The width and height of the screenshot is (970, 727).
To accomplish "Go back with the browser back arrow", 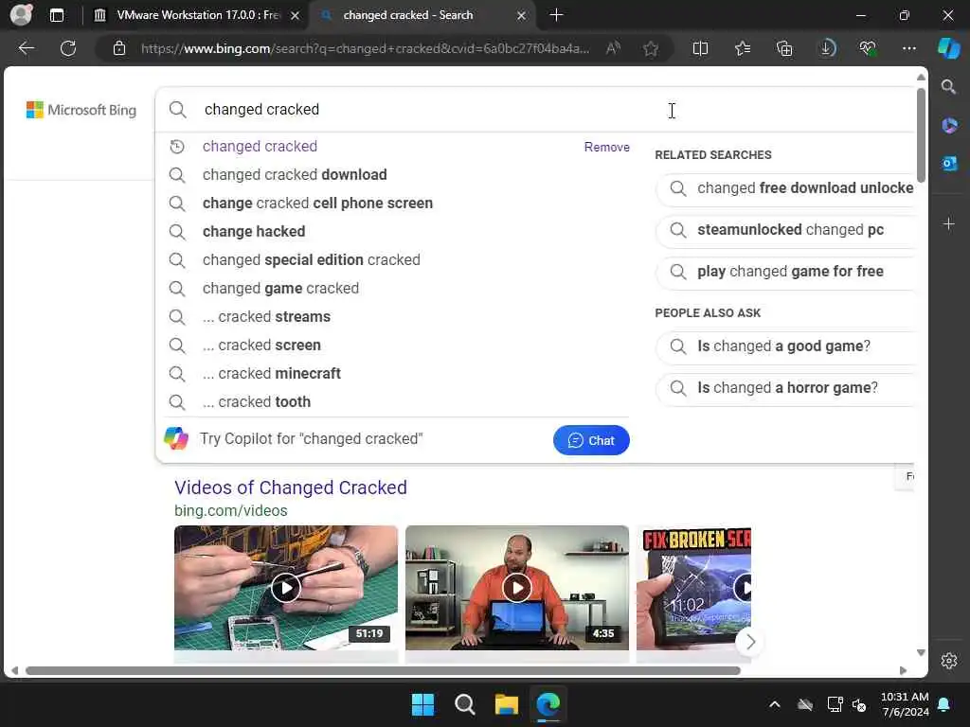I will pos(27,48).
